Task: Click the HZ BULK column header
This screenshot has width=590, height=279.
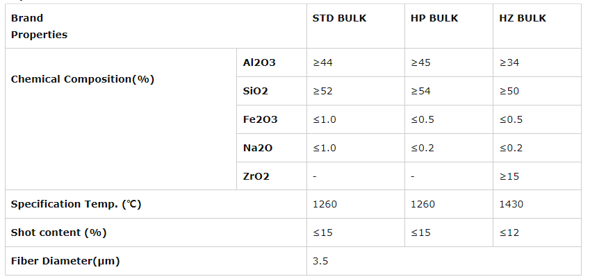Action: pyautogui.click(x=523, y=19)
